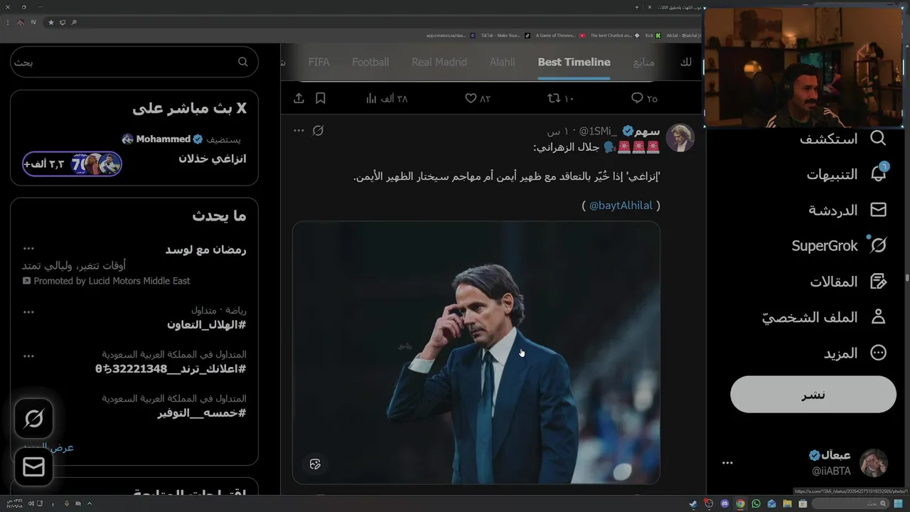
Task: Click استكشف Explore label in sidebar
Action: [828, 139]
